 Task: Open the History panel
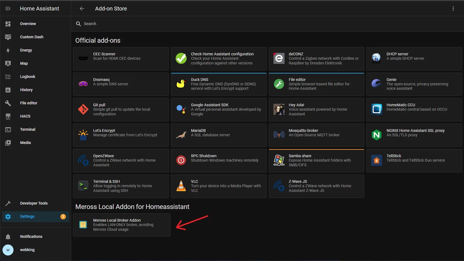(x=36, y=90)
